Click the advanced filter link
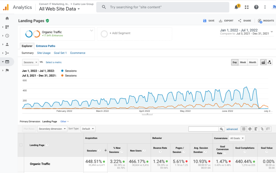276x173 pixels. click(x=232, y=129)
